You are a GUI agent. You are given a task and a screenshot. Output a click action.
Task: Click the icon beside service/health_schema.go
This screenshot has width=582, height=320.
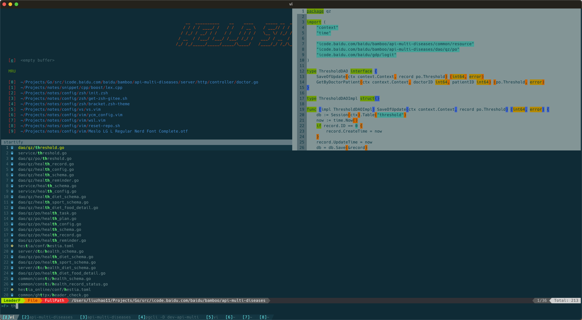click(12, 186)
